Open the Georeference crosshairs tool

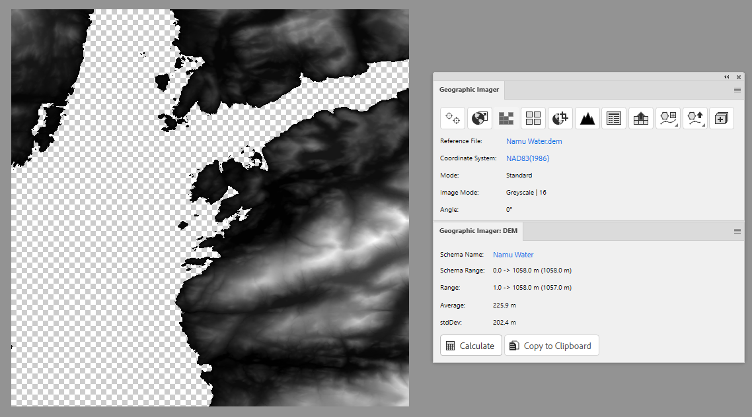[452, 117]
